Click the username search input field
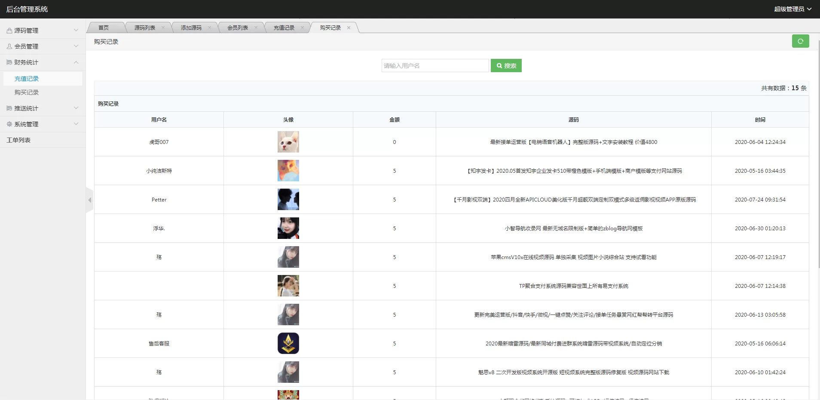 coord(434,65)
